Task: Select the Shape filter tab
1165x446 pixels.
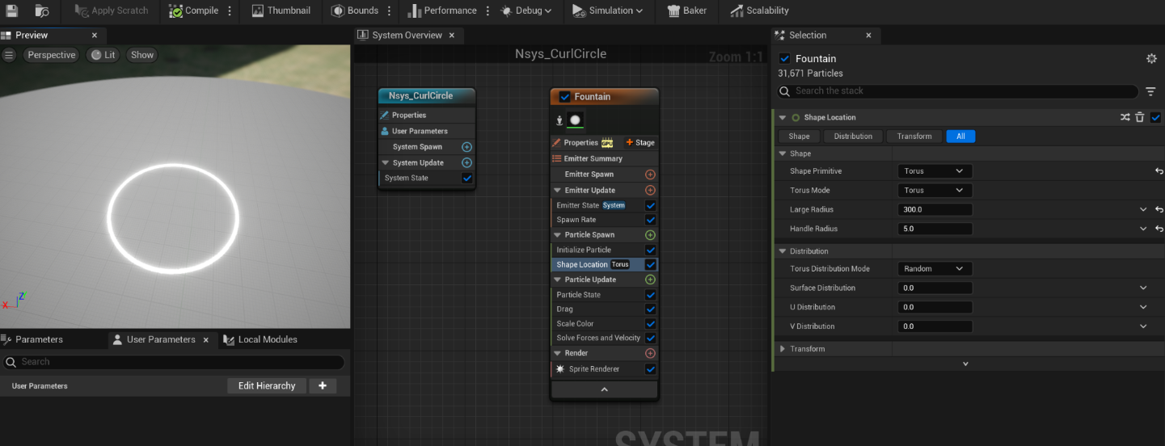Action: tap(799, 137)
